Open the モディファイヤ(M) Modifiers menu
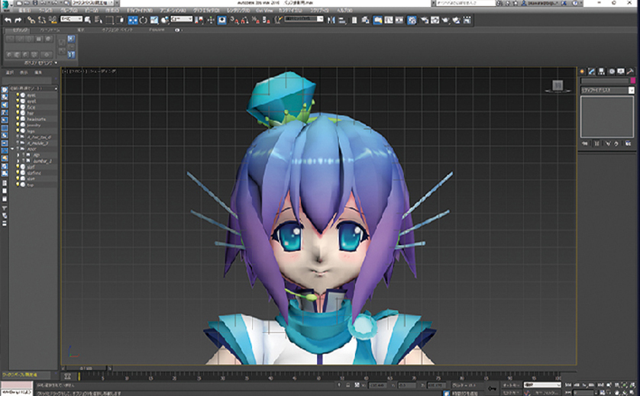Screen dimensions: 640x396 pyautogui.click(x=140, y=10)
